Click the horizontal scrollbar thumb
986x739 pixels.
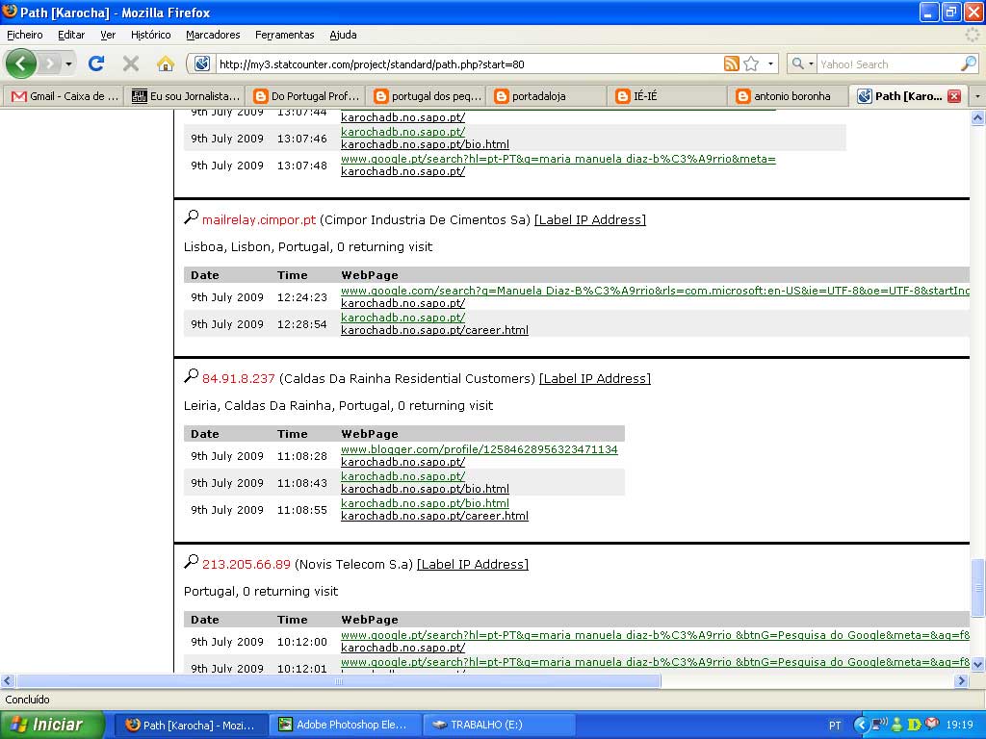coord(338,681)
